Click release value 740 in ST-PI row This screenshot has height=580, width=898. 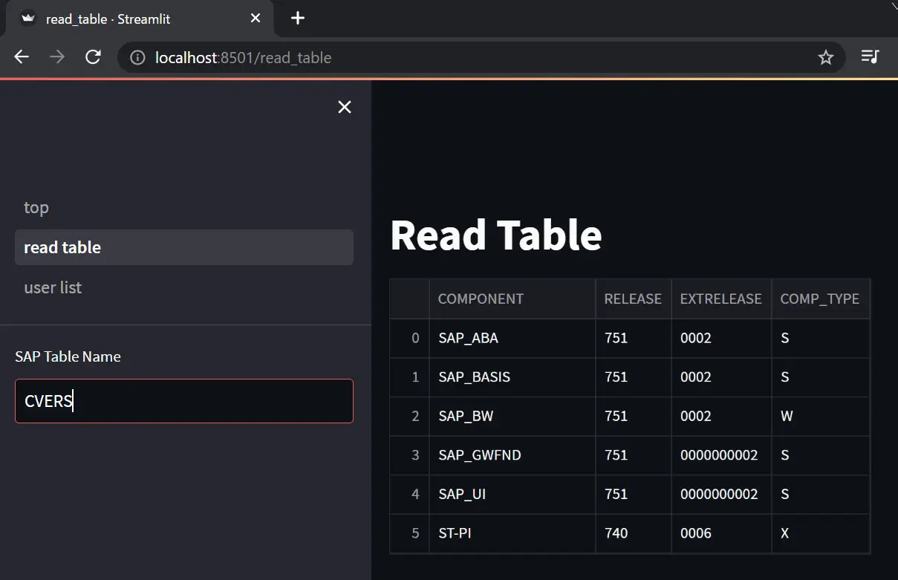(x=634, y=533)
